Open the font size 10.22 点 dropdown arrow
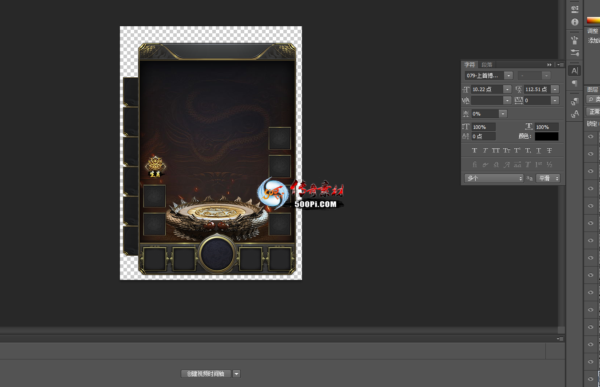Screen dimensions: 600x387 pyautogui.click(x=507, y=89)
